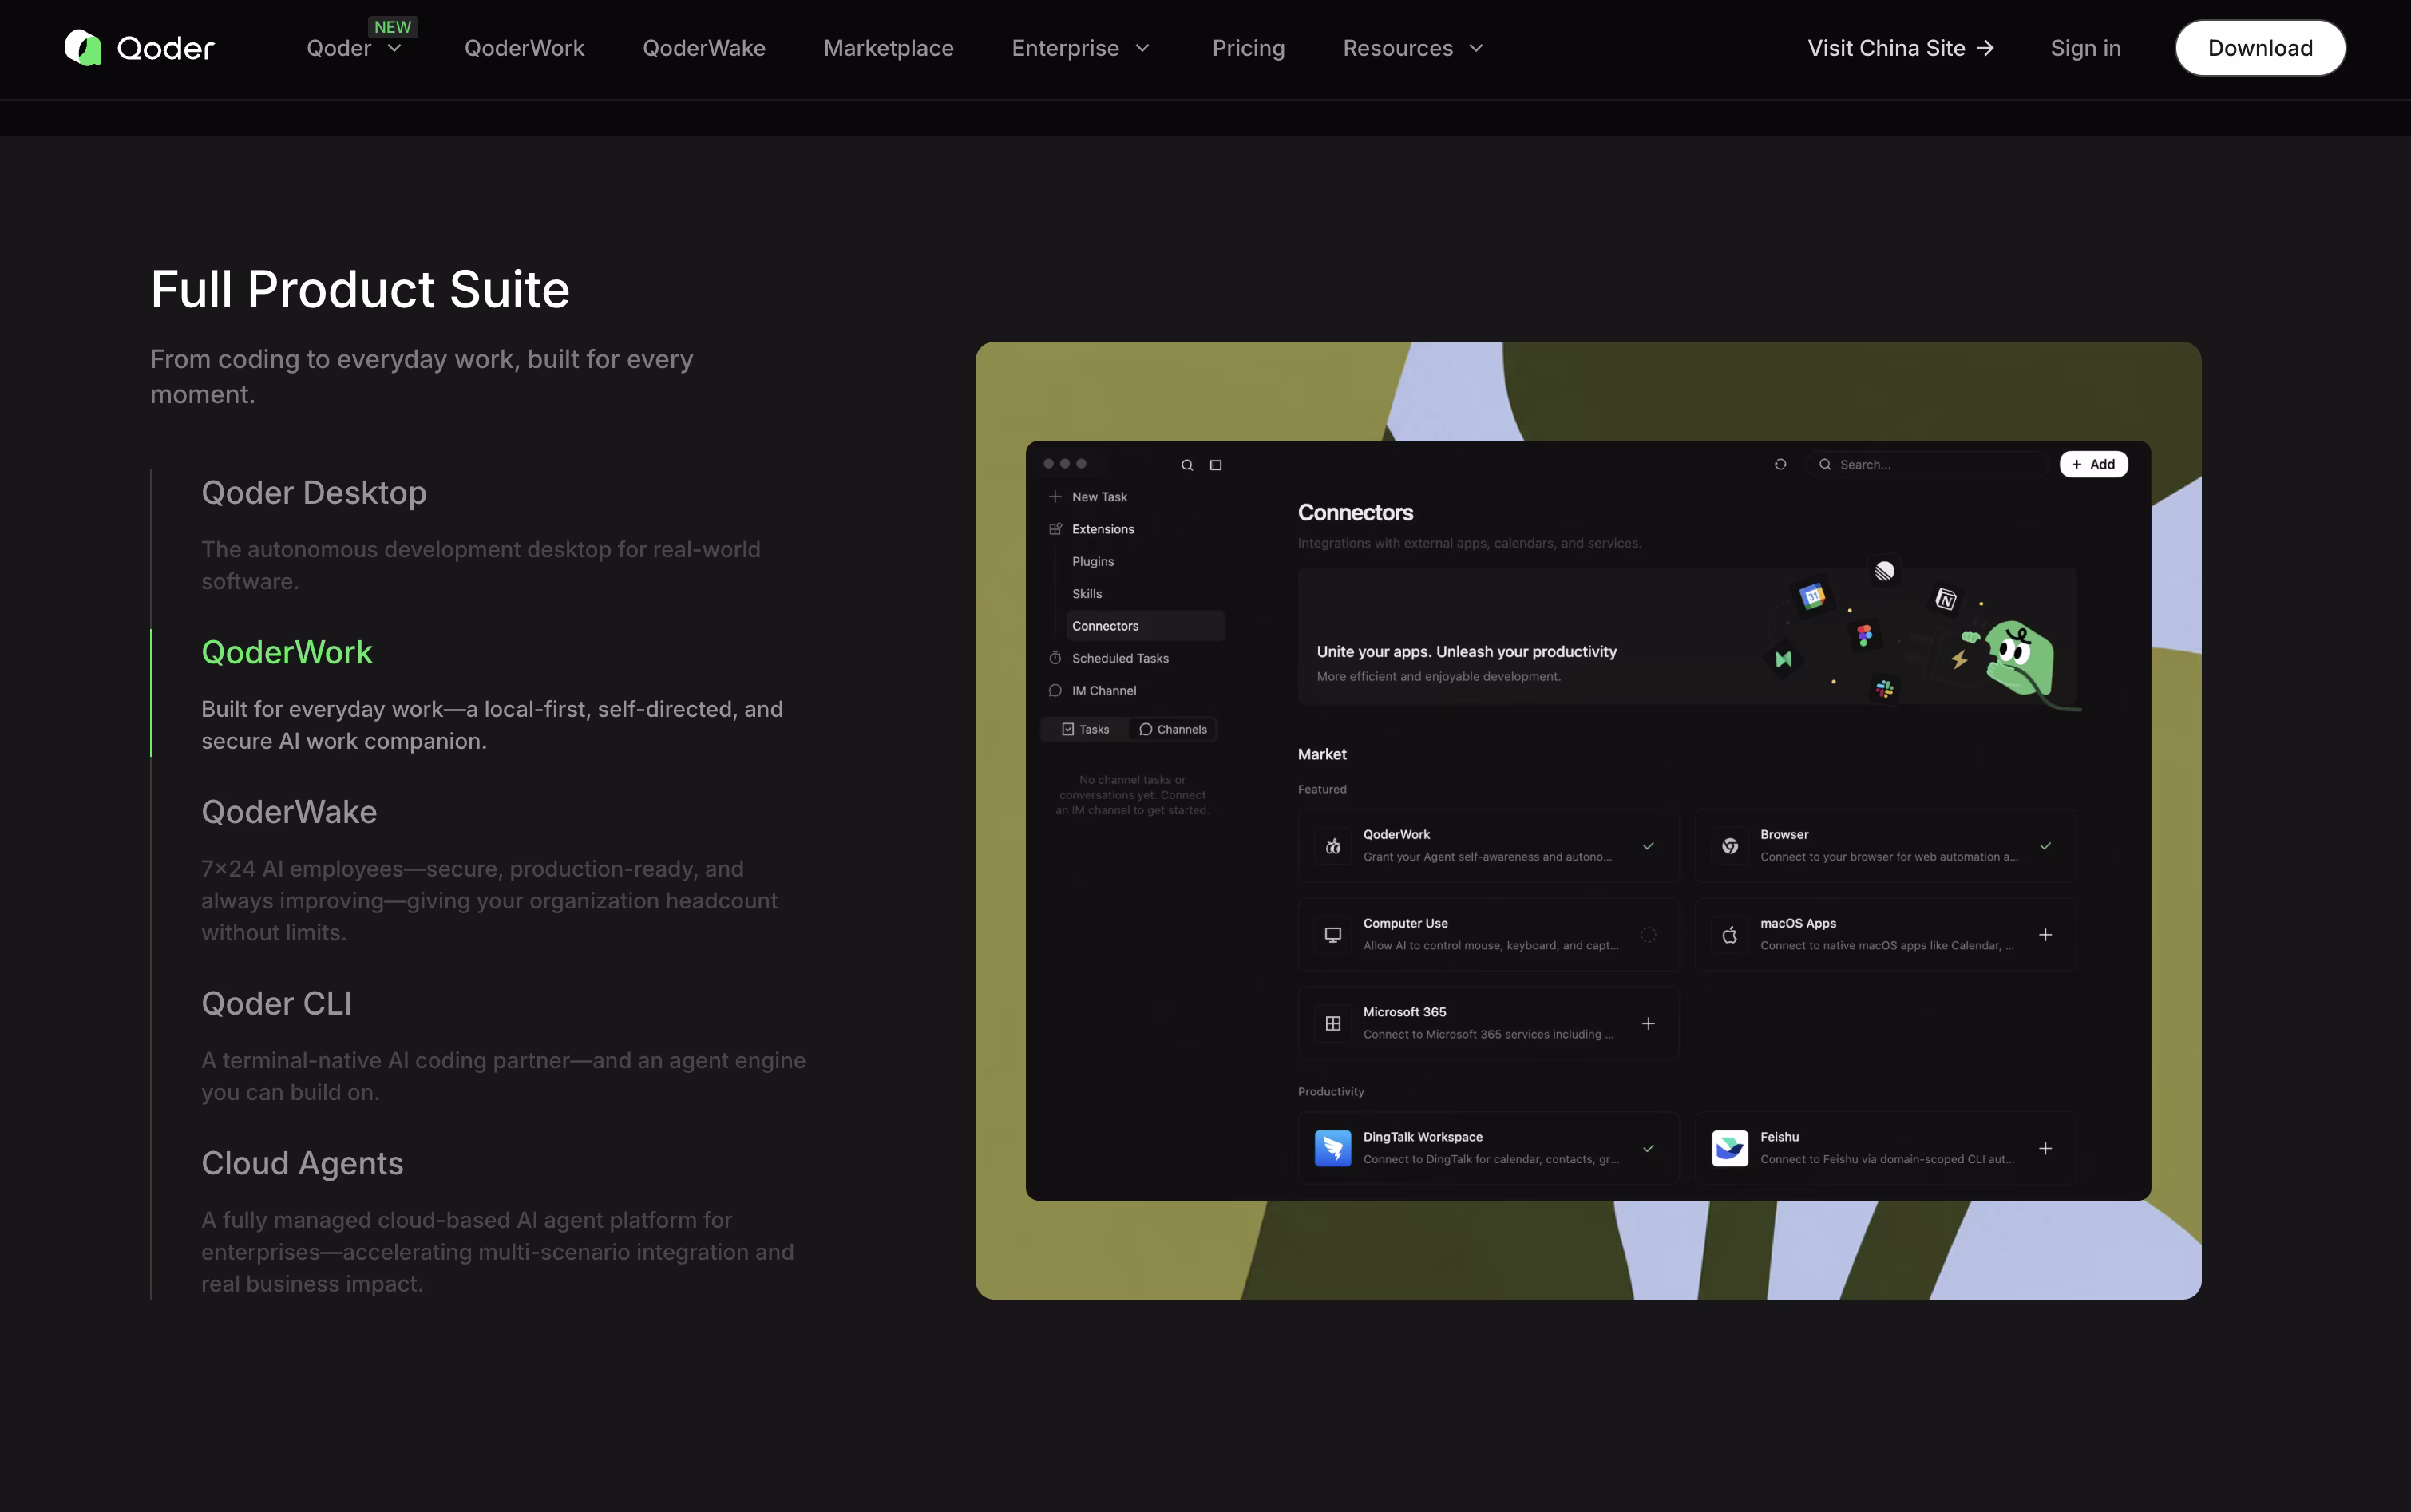Click the Enterprise label in top navigation
This screenshot has height=1512, width=2411.
1065,48
